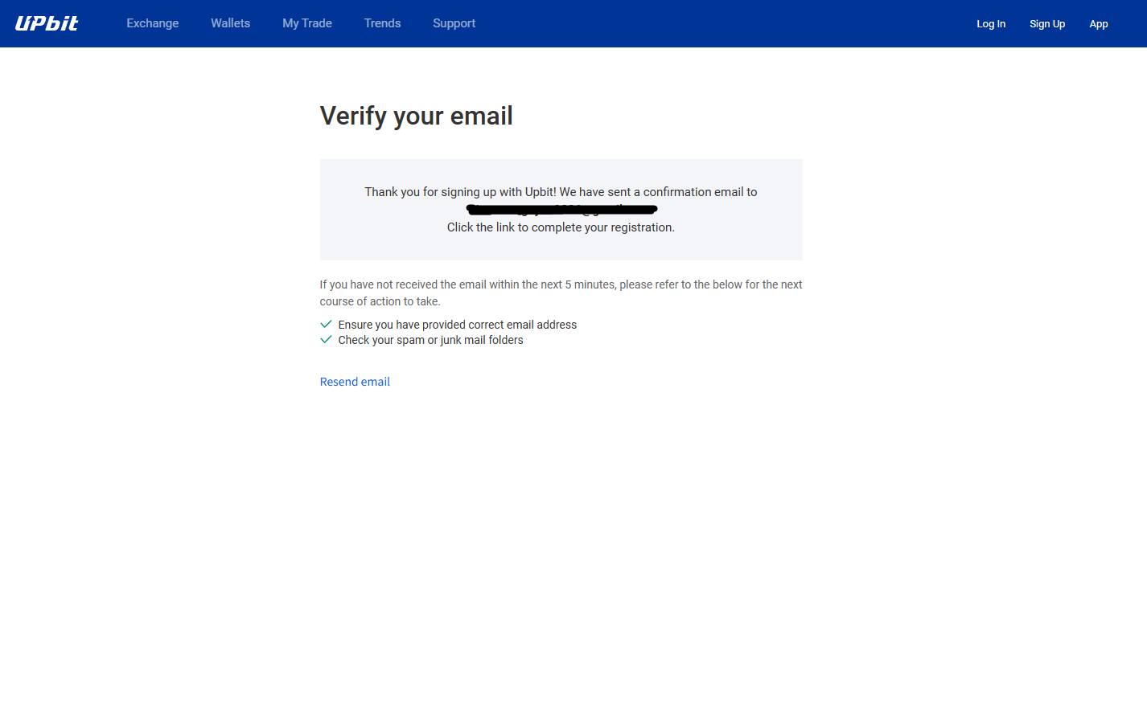Go to My Trade

(307, 23)
